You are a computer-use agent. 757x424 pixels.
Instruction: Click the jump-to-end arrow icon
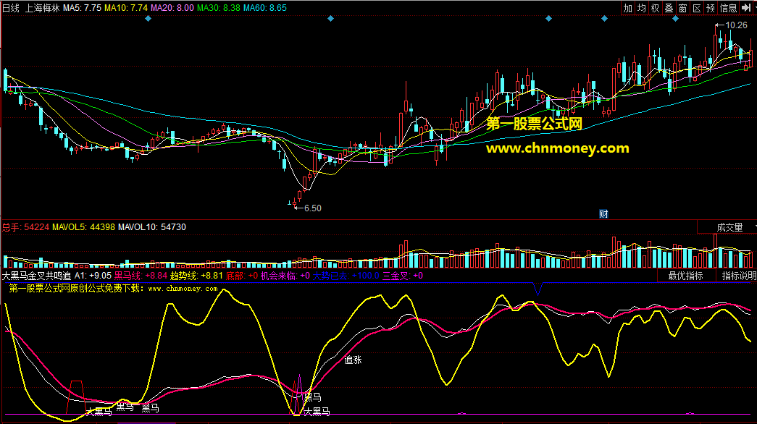(x=746, y=8)
